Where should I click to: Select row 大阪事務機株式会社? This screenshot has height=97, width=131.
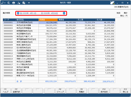59,53
